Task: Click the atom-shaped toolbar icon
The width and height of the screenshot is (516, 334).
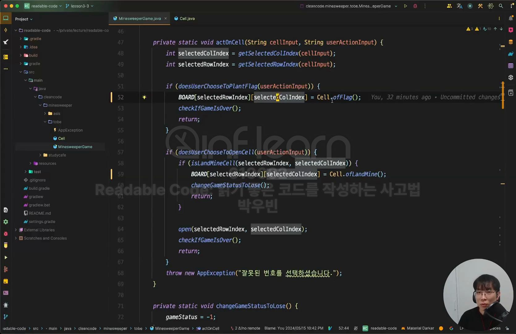Action: [x=491, y=6]
